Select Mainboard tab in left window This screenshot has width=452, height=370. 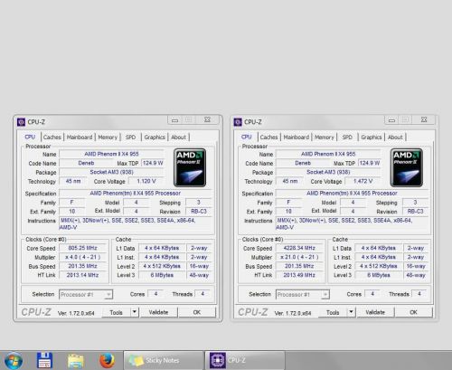80,138
